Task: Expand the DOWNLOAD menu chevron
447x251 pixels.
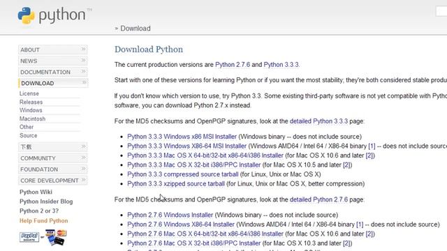Action: click(84, 82)
